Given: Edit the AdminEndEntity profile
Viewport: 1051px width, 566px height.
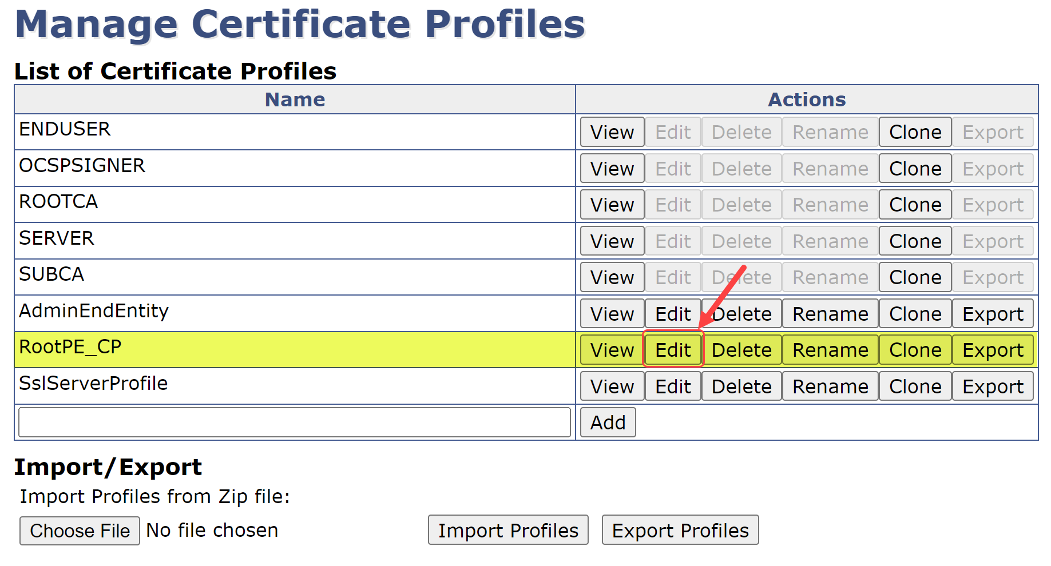Looking at the screenshot, I should point(673,314).
